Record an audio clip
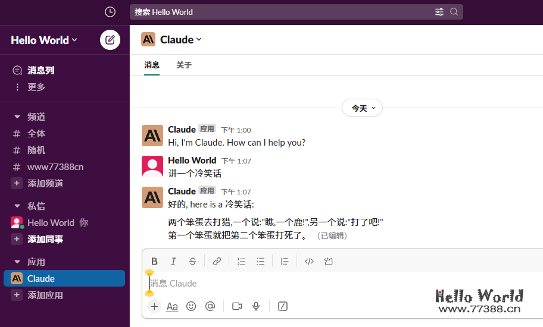543x327 pixels. tap(256, 306)
